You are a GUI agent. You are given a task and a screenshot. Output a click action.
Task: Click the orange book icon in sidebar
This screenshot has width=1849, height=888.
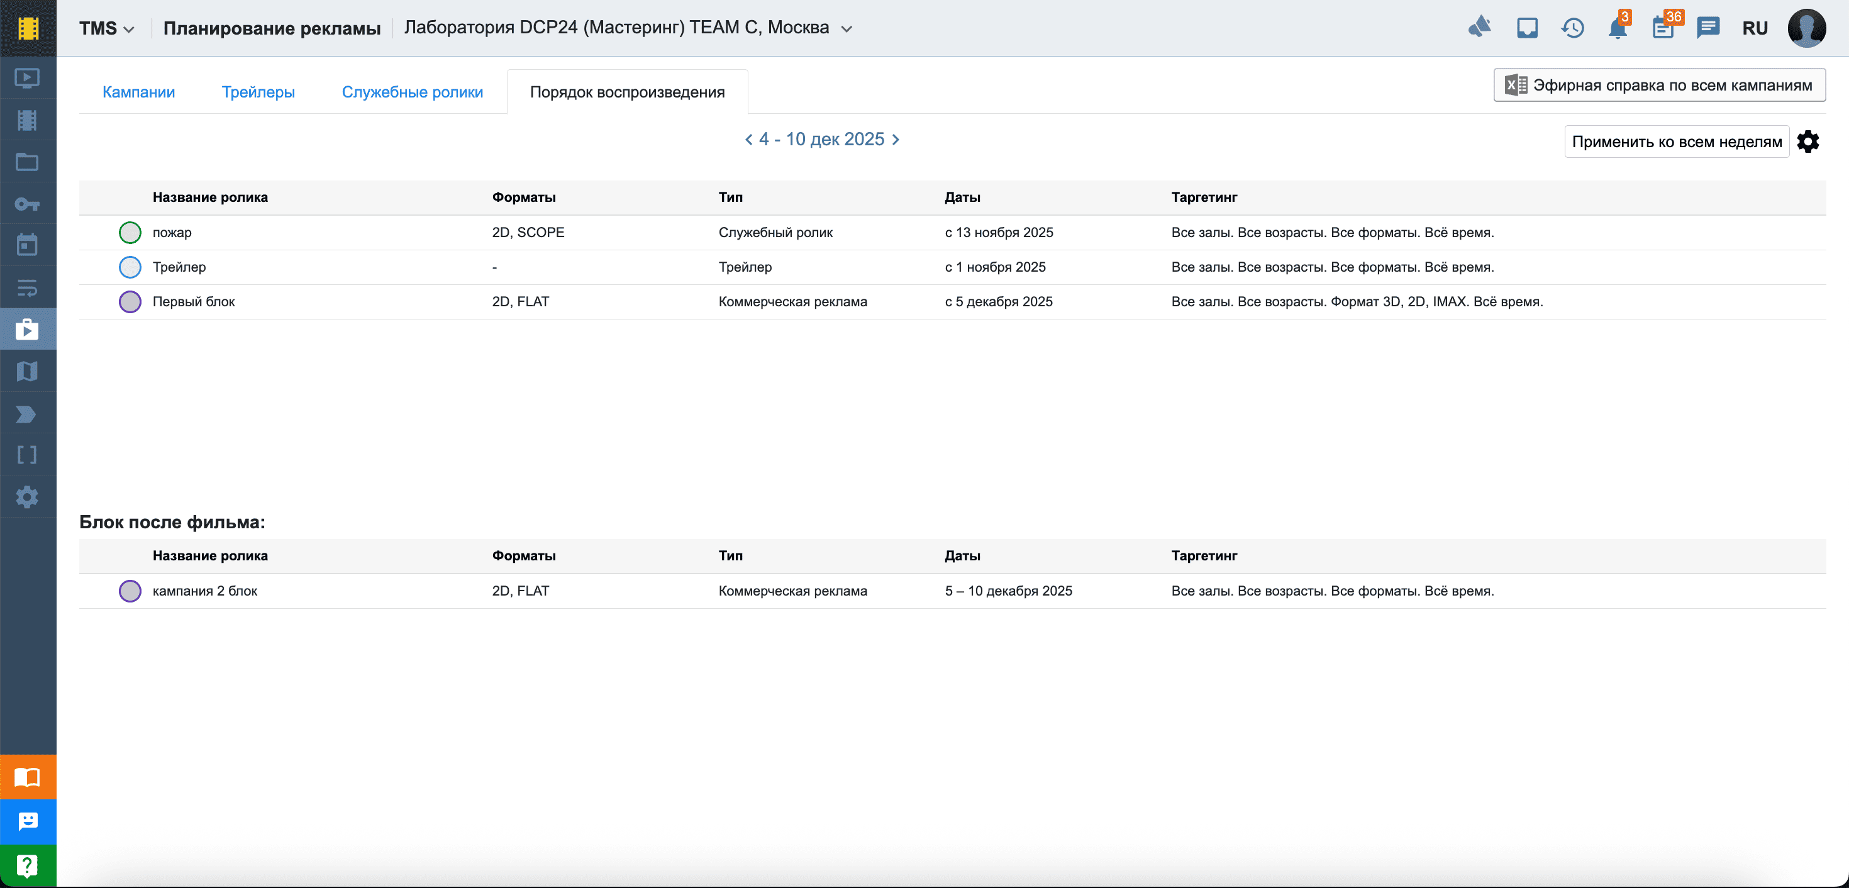click(x=27, y=777)
